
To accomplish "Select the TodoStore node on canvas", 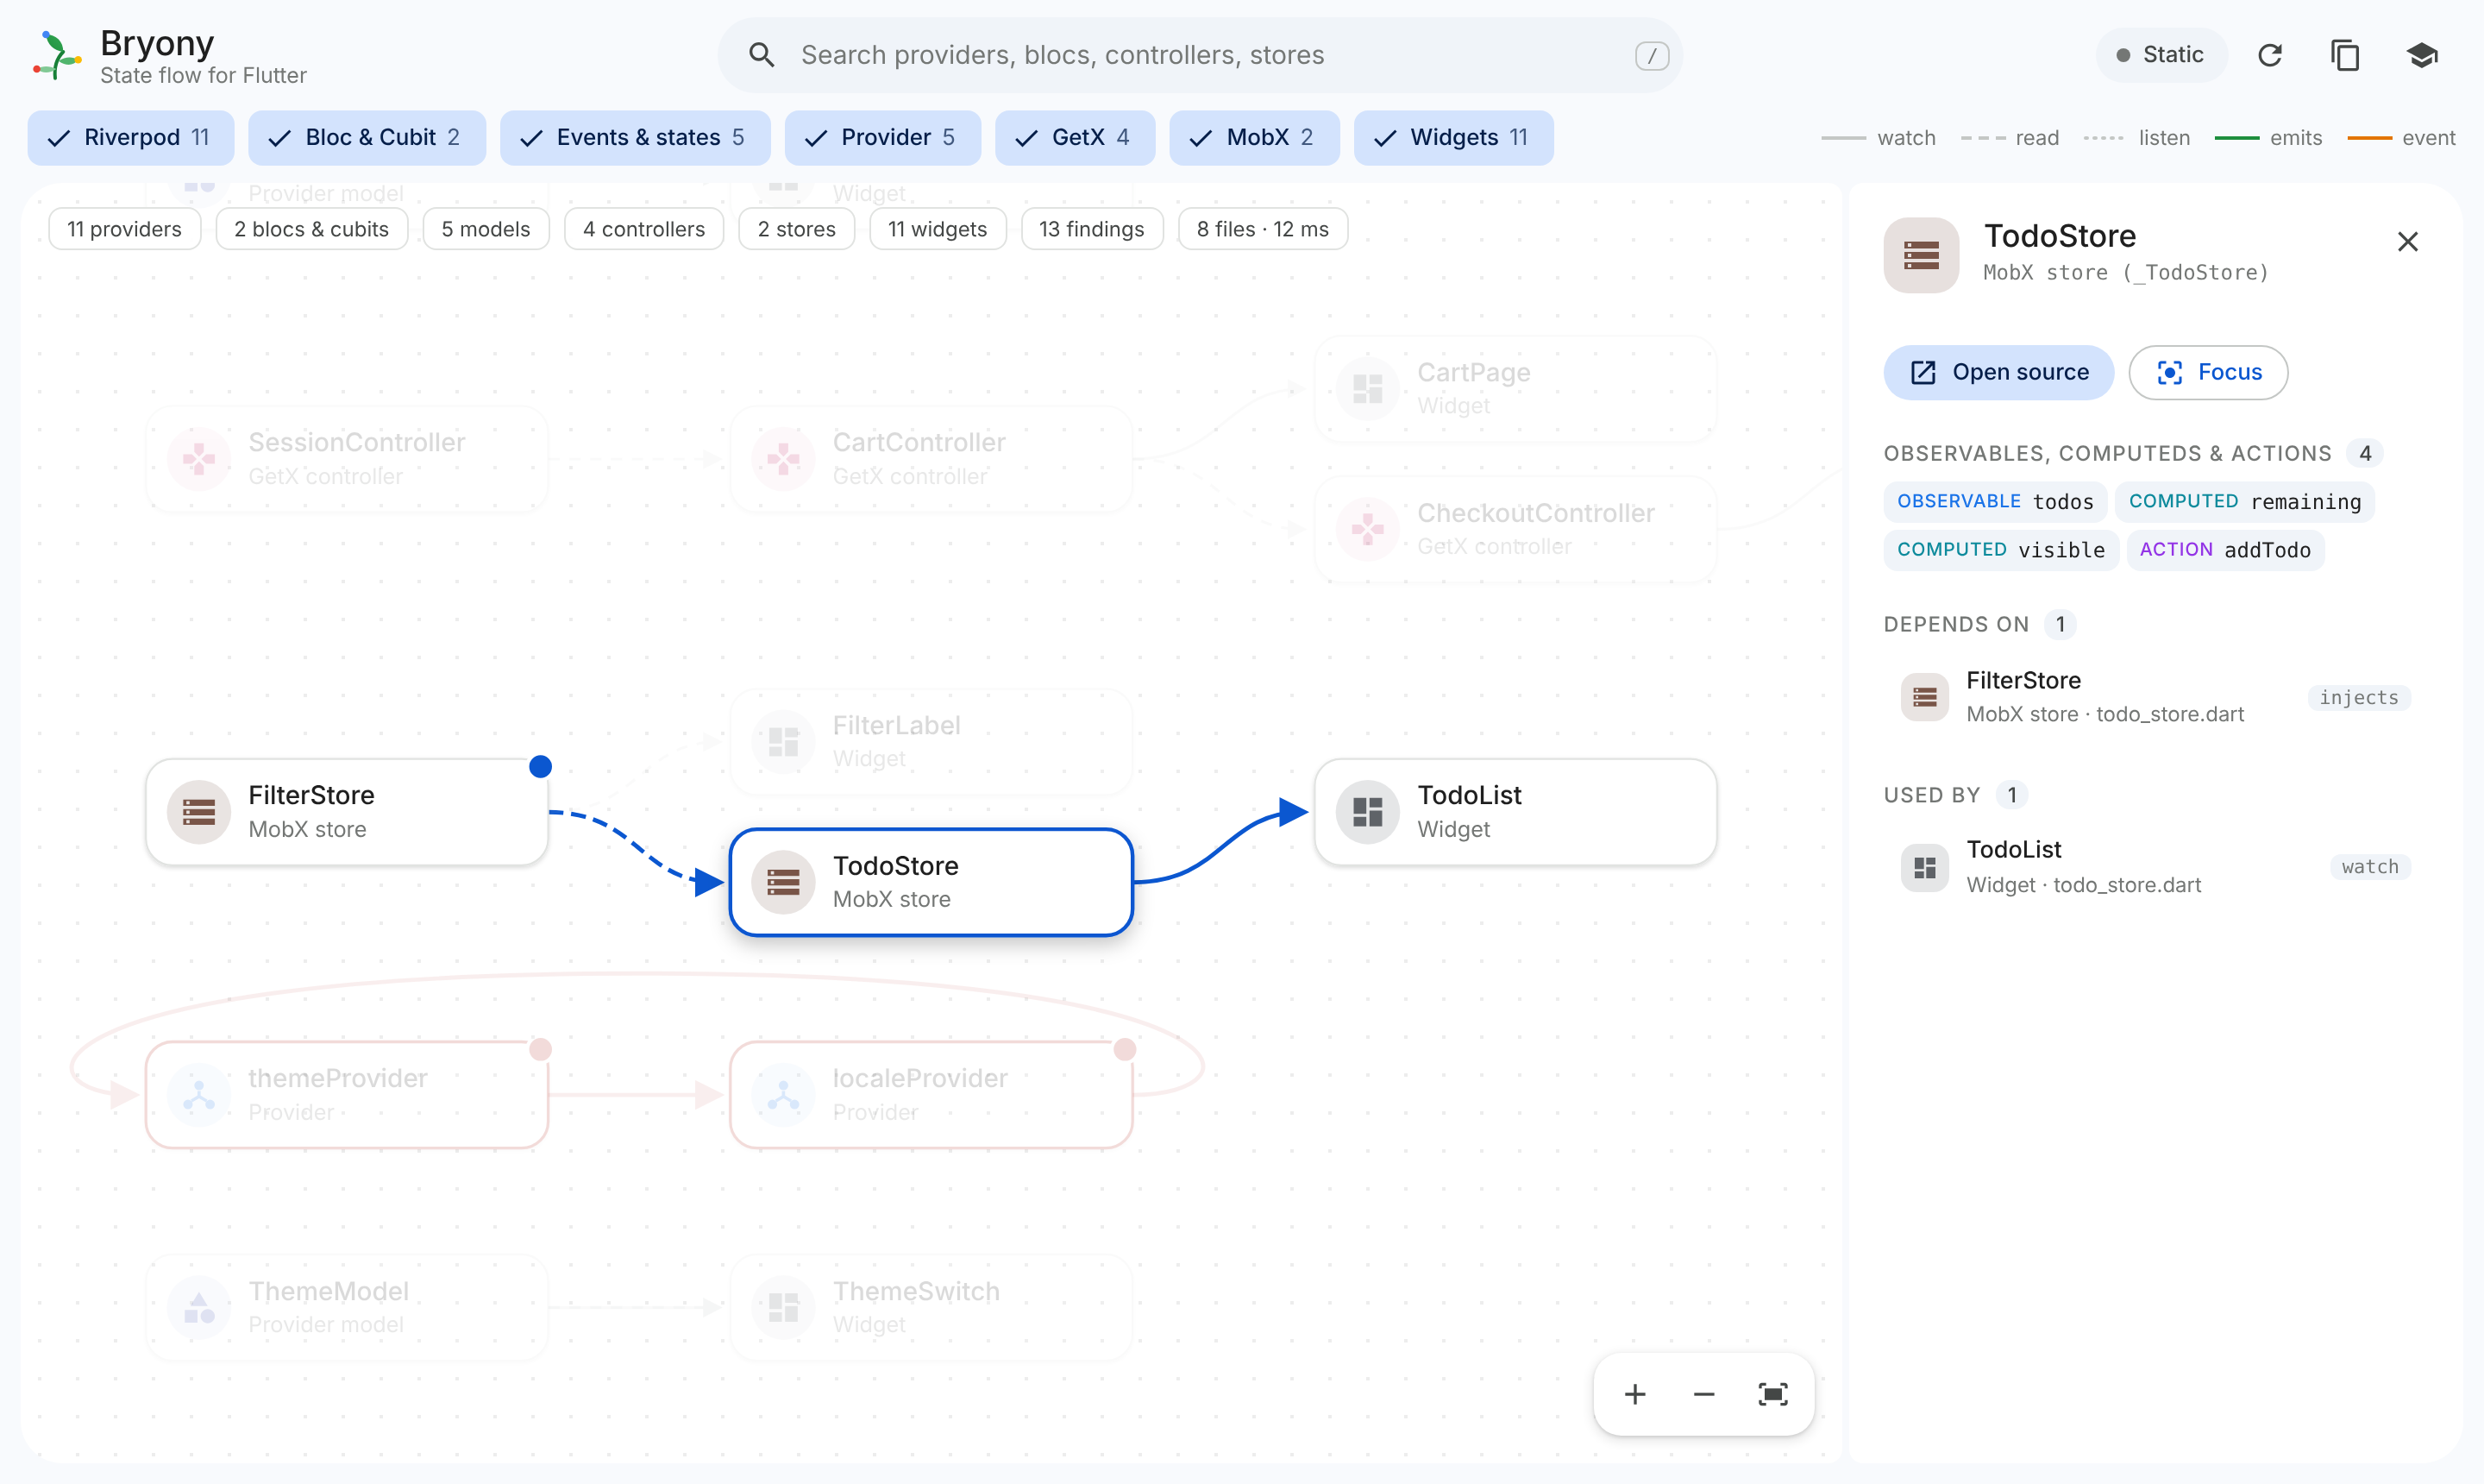I will pos(931,883).
